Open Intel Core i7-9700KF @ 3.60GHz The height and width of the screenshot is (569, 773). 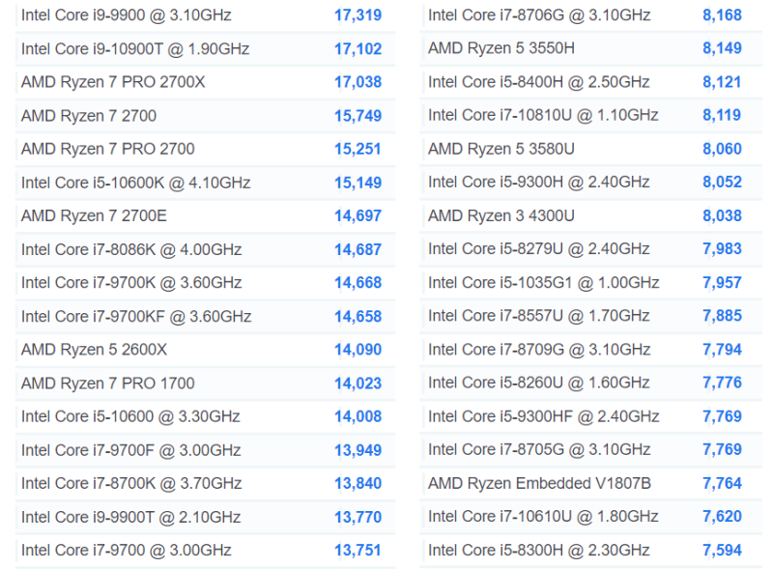pos(136,317)
